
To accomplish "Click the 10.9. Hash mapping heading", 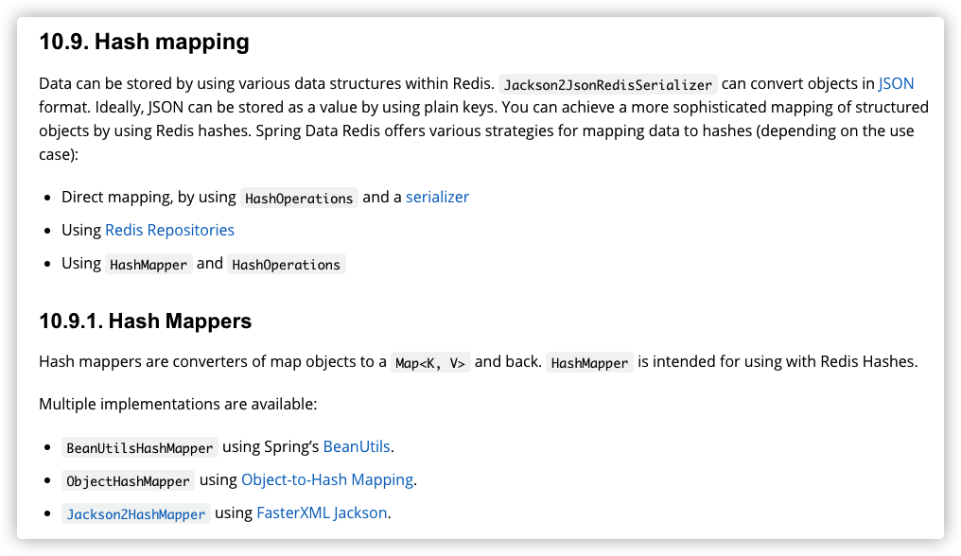I will tap(144, 42).
